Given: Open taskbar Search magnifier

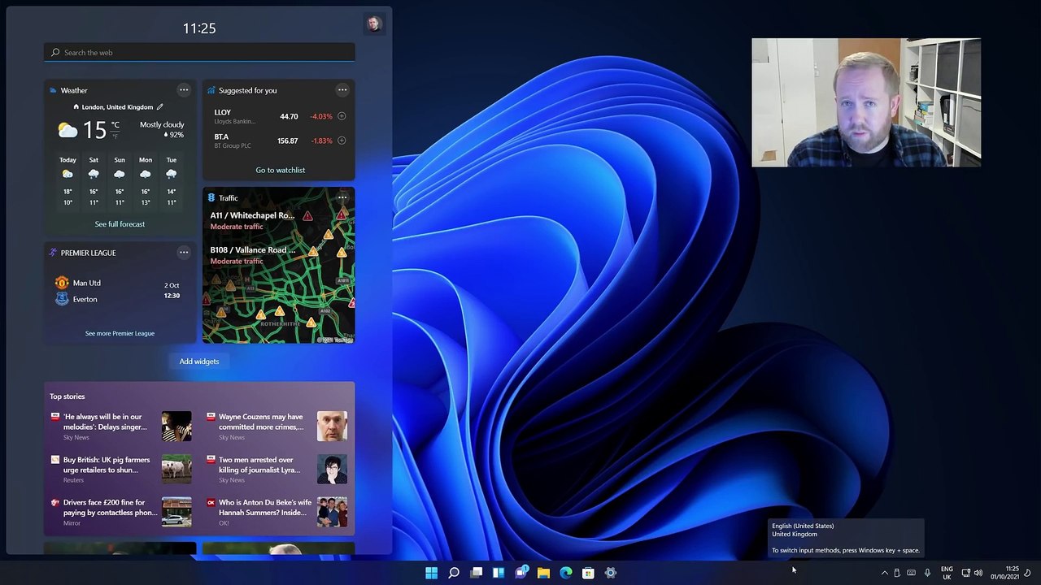Looking at the screenshot, I should 454,573.
